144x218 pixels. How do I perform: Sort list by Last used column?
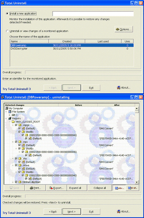[103, 41]
